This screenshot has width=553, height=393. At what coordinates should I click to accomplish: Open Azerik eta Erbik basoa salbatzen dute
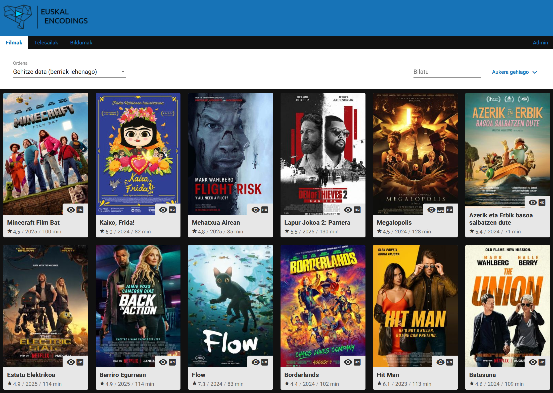501,219
